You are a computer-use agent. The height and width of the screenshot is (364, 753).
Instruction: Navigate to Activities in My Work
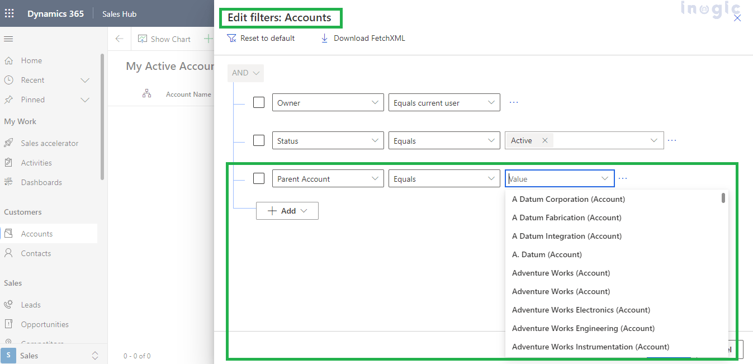(x=37, y=162)
